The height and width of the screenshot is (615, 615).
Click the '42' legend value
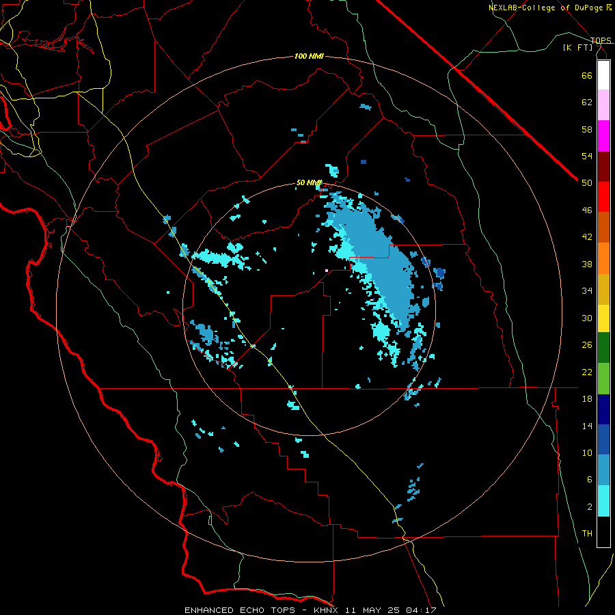tap(587, 237)
